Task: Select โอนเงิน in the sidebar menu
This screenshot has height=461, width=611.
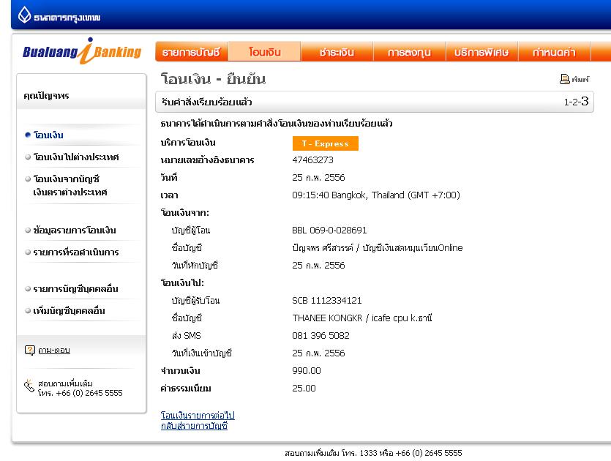Action: pos(48,135)
